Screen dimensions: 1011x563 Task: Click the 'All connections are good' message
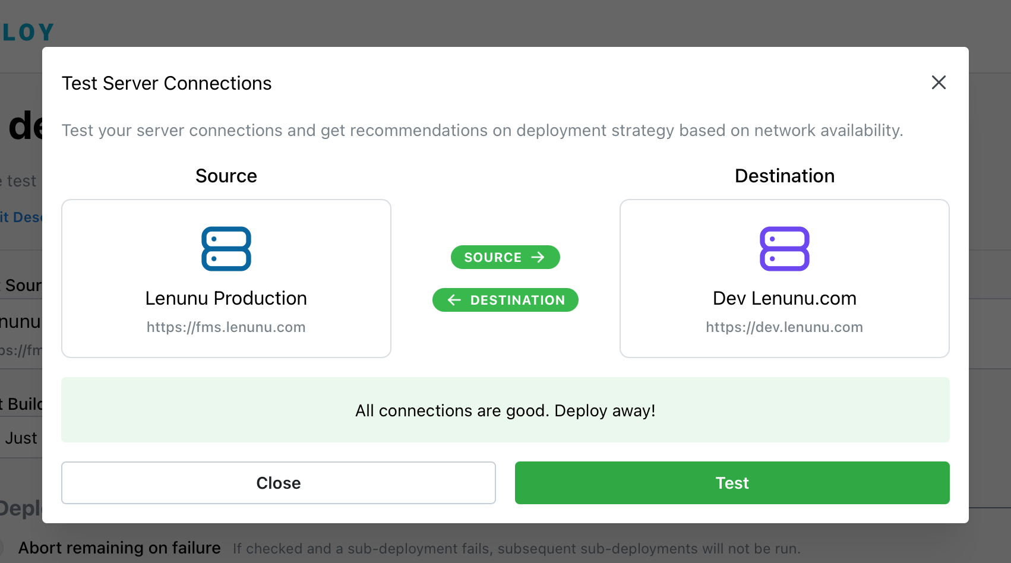click(x=505, y=410)
